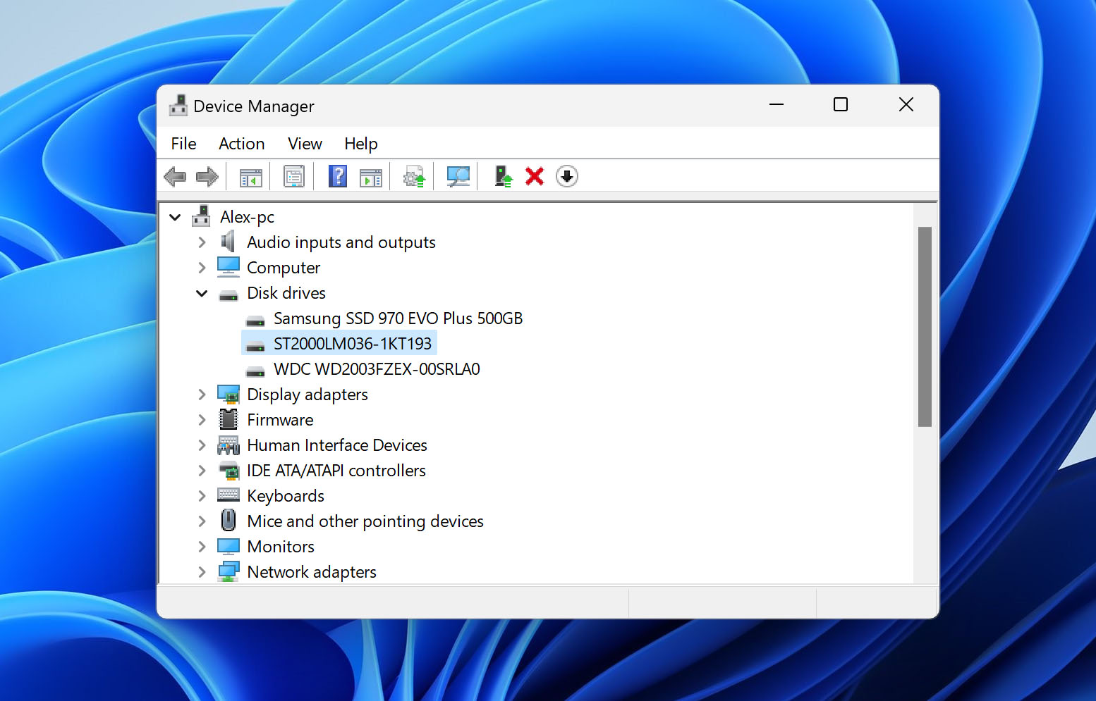Click the Disk drives category icon
Screen dimensions: 1096x701
229,294
